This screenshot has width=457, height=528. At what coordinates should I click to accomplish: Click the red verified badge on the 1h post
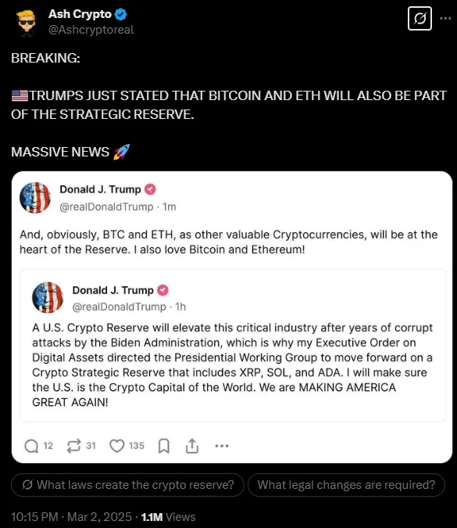[x=162, y=290]
